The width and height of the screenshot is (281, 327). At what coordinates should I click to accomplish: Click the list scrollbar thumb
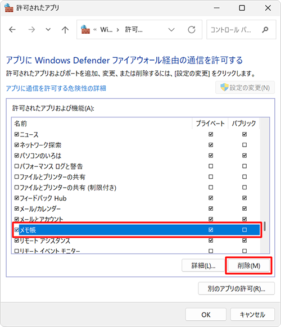click(x=265, y=226)
